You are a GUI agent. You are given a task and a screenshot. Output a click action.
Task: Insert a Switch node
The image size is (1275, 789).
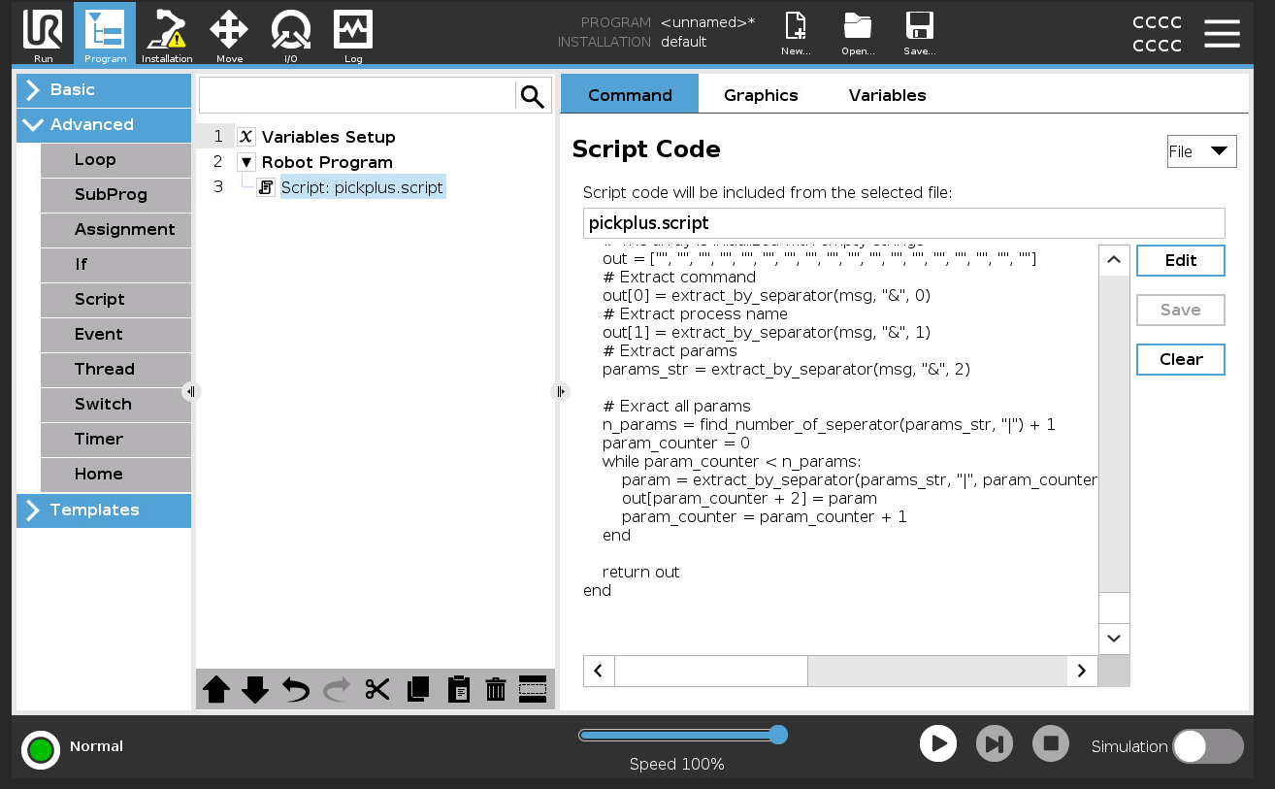[115, 405]
